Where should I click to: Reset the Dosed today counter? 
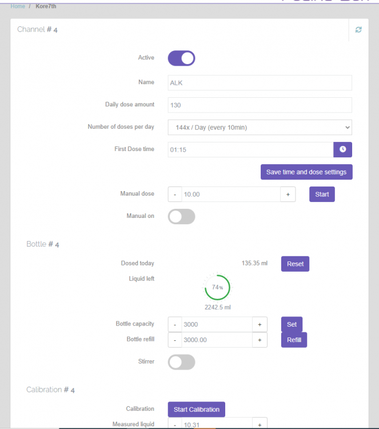tap(295, 264)
